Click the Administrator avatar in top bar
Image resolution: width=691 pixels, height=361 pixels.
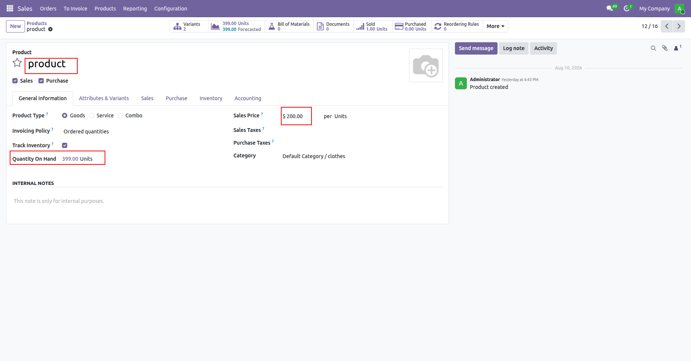click(679, 9)
